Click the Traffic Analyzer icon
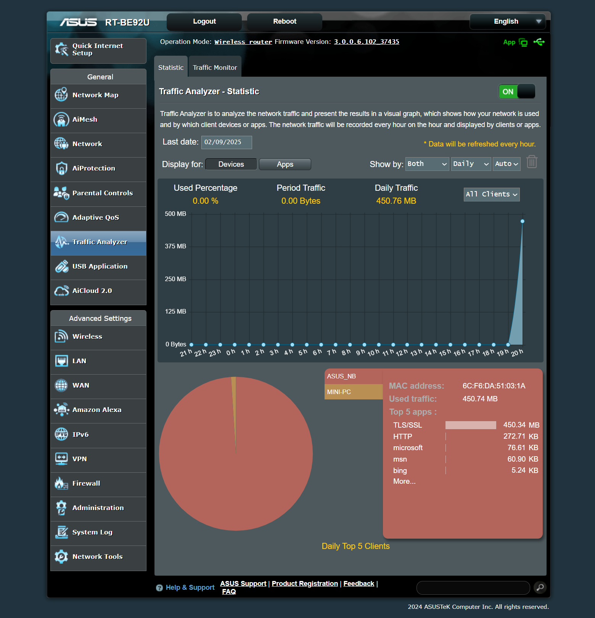 click(x=61, y=242)
